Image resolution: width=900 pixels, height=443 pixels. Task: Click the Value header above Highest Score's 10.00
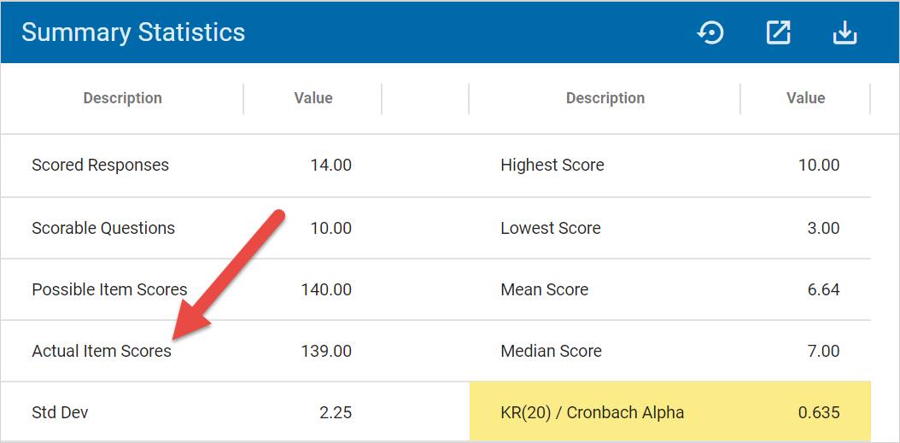(805, 98)
